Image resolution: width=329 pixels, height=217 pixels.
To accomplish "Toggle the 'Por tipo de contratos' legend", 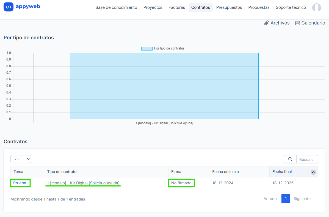I will pyautogui.click(x=147, y=48).
